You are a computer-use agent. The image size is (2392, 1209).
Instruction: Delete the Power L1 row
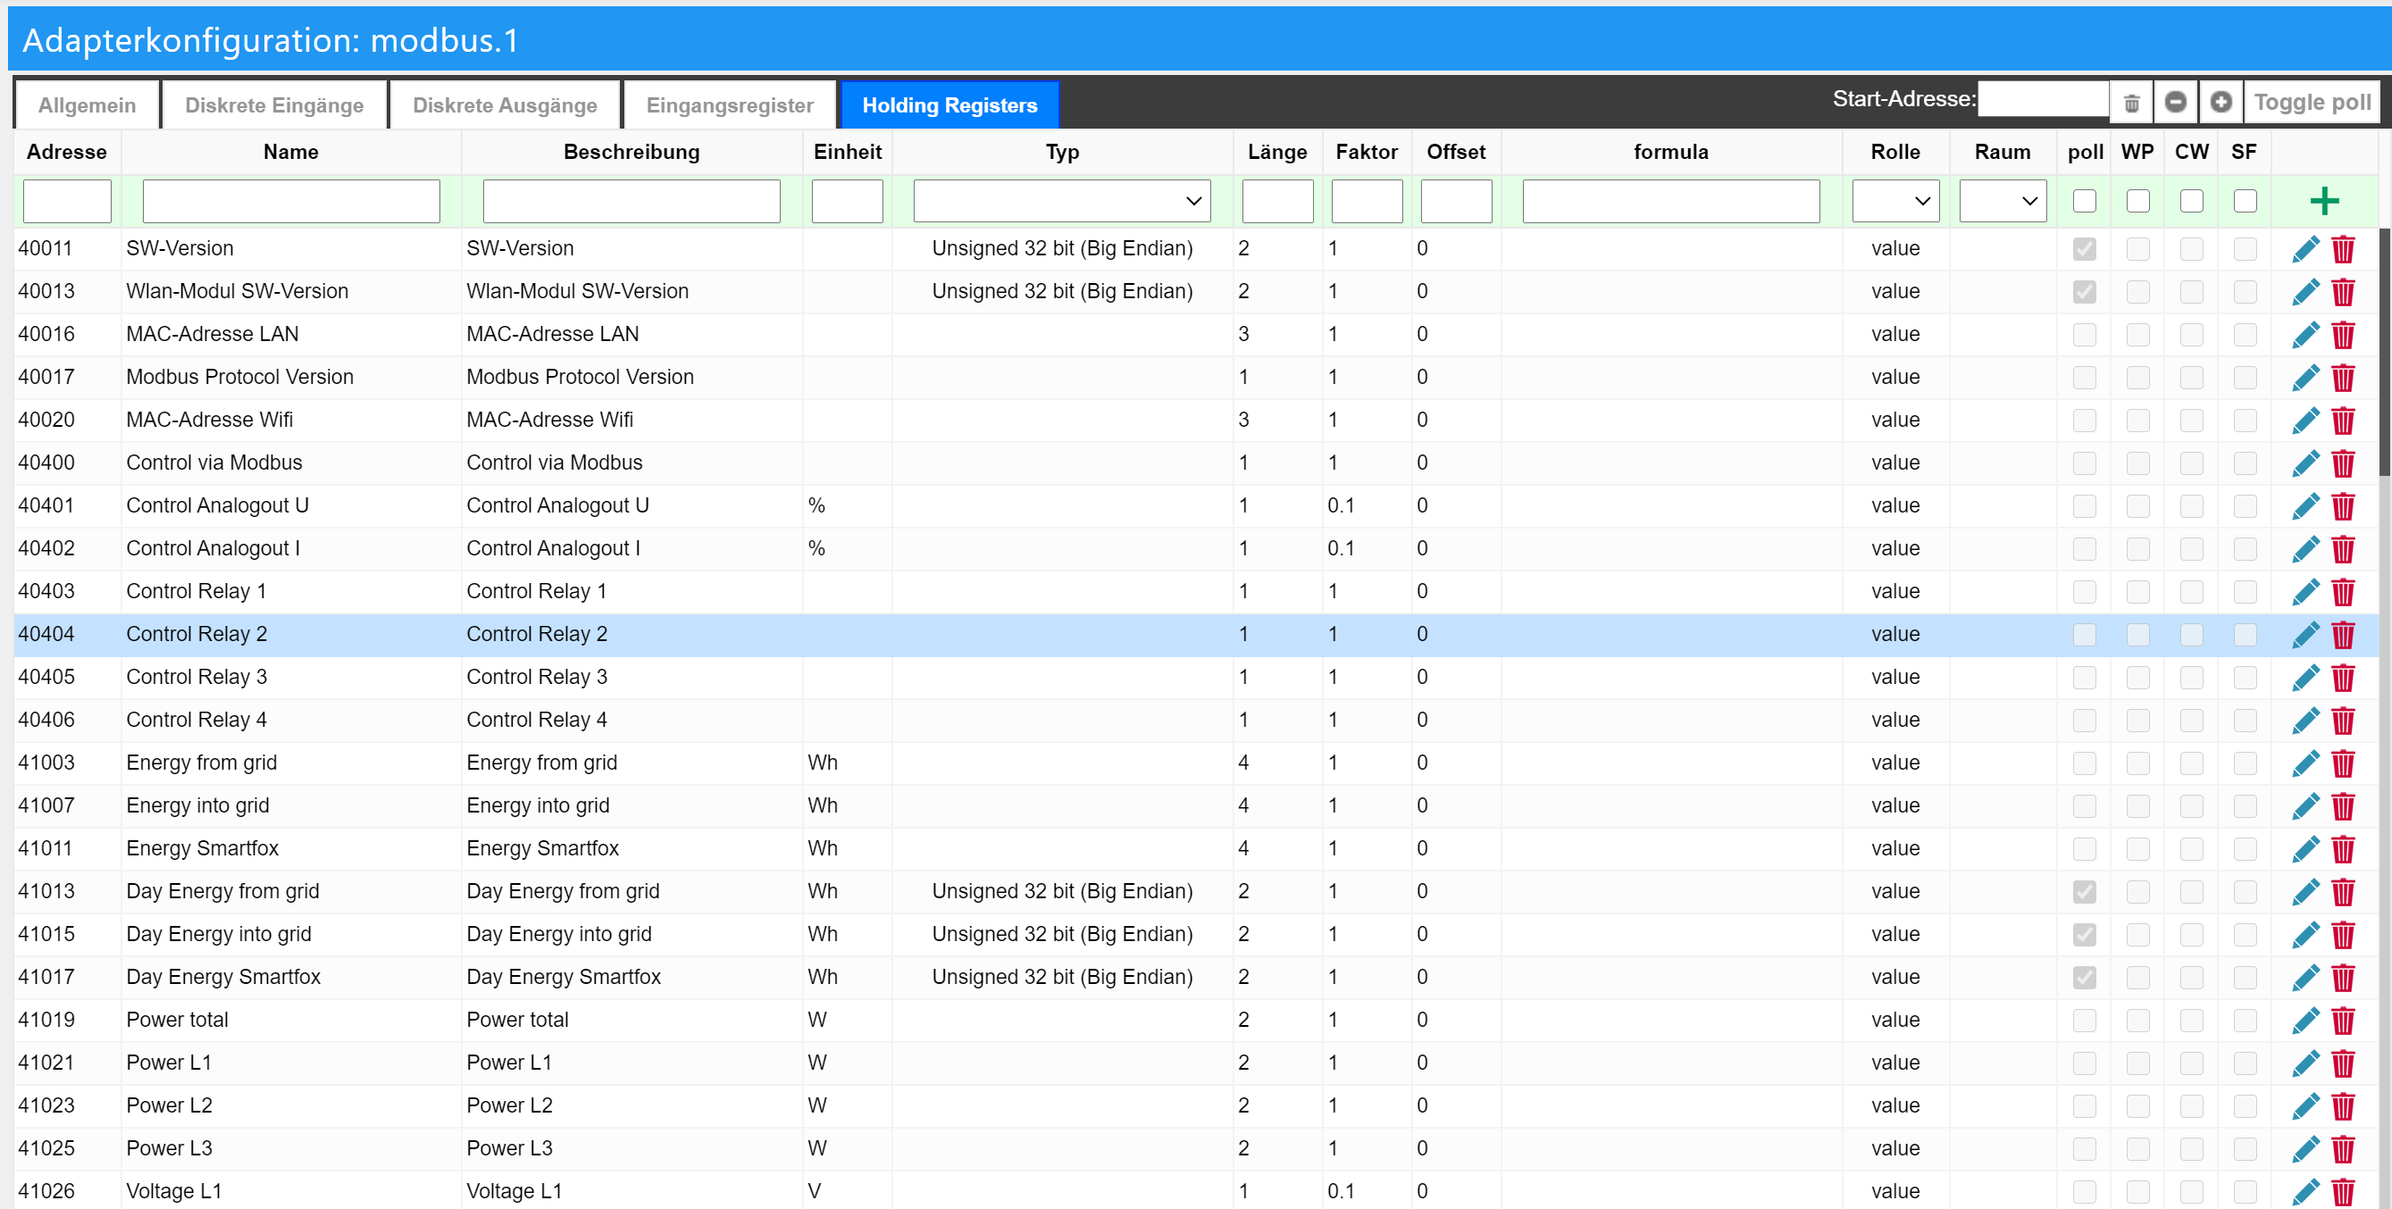pyautogui.click(x=2343, y=1063)
